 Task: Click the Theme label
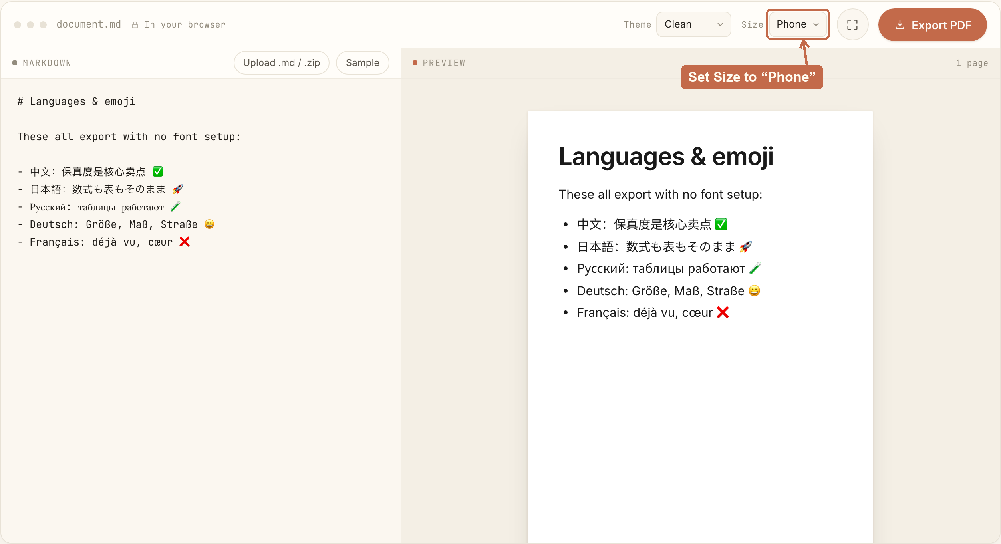[x=638, y=25]
